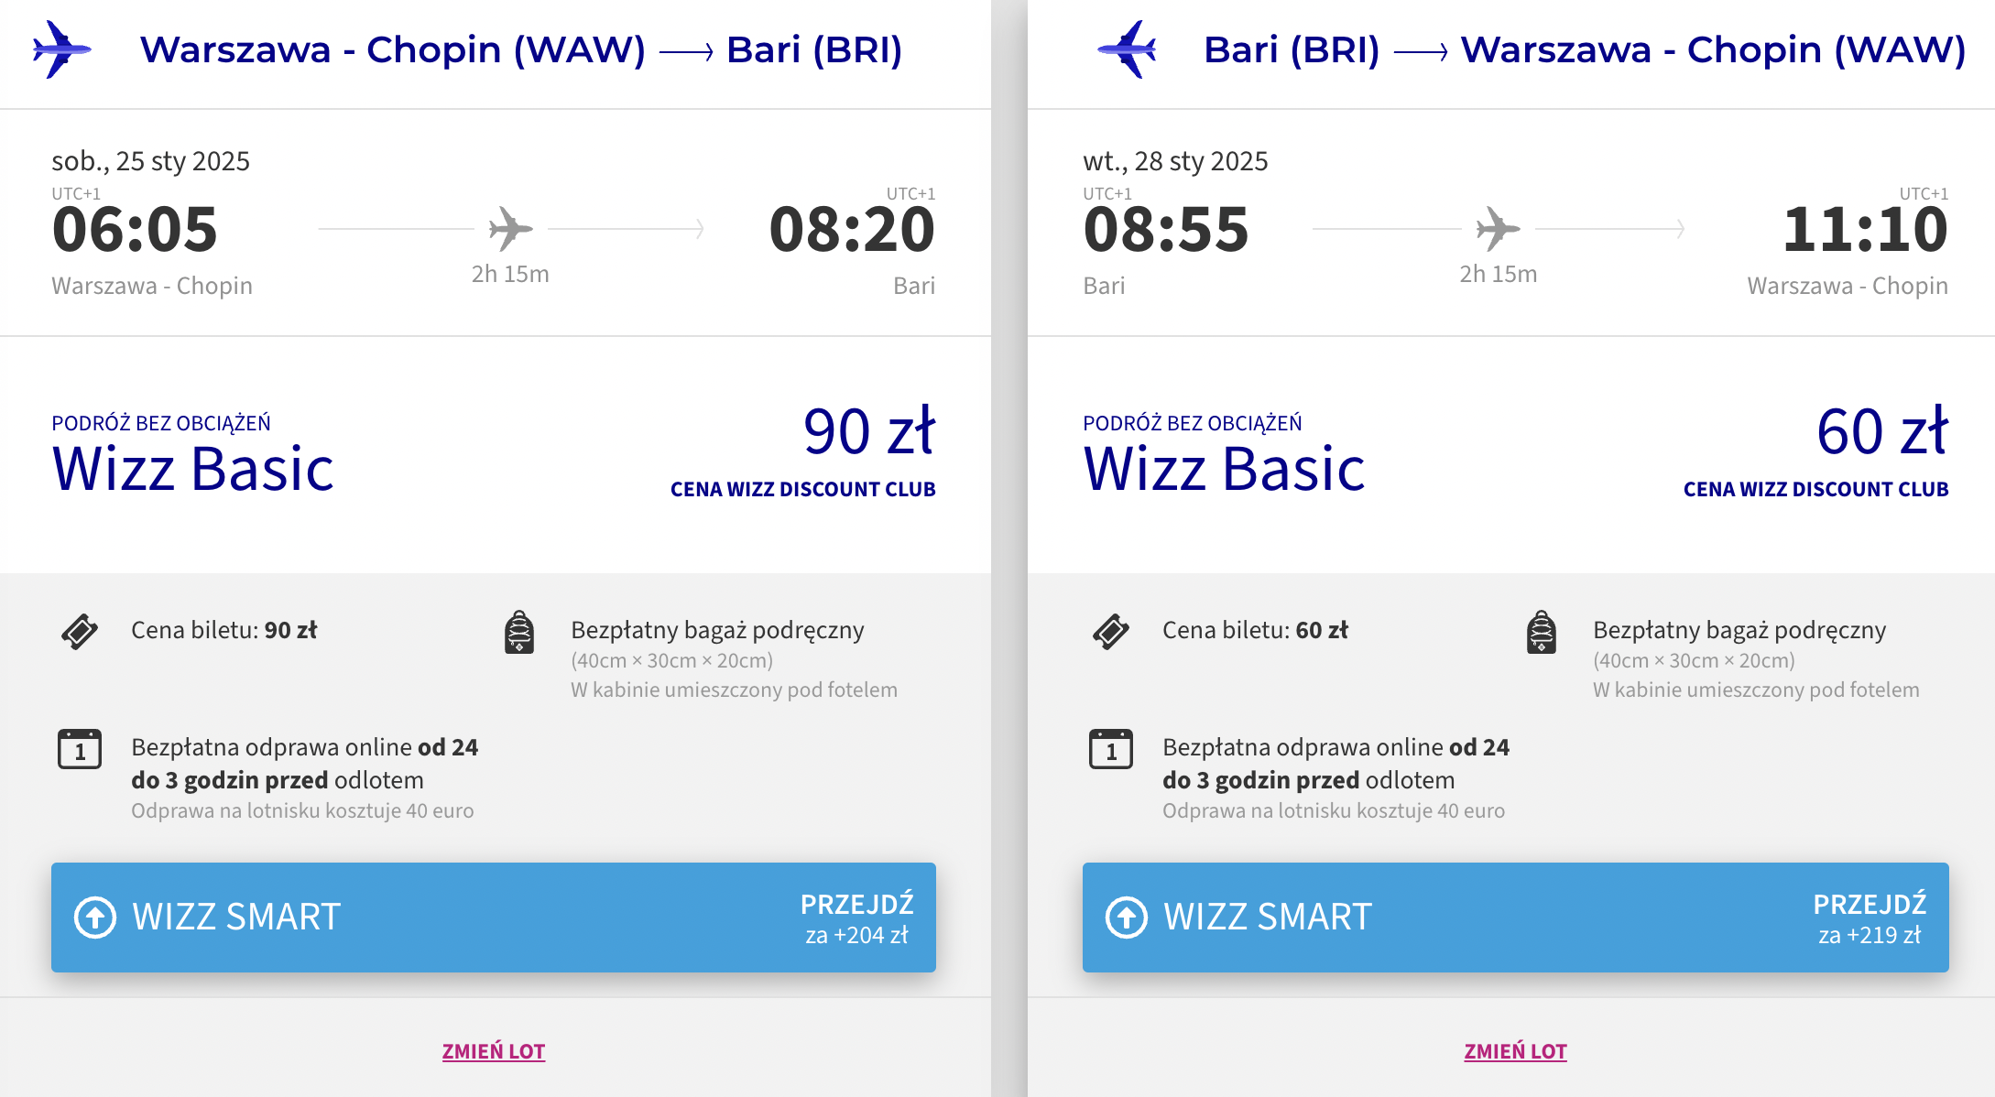Click ZMIEŃ LOT link under outbound flight
The image size is (1995, 1097).
tap(494, 1051)
